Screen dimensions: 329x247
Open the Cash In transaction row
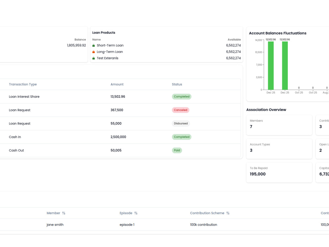120,137
